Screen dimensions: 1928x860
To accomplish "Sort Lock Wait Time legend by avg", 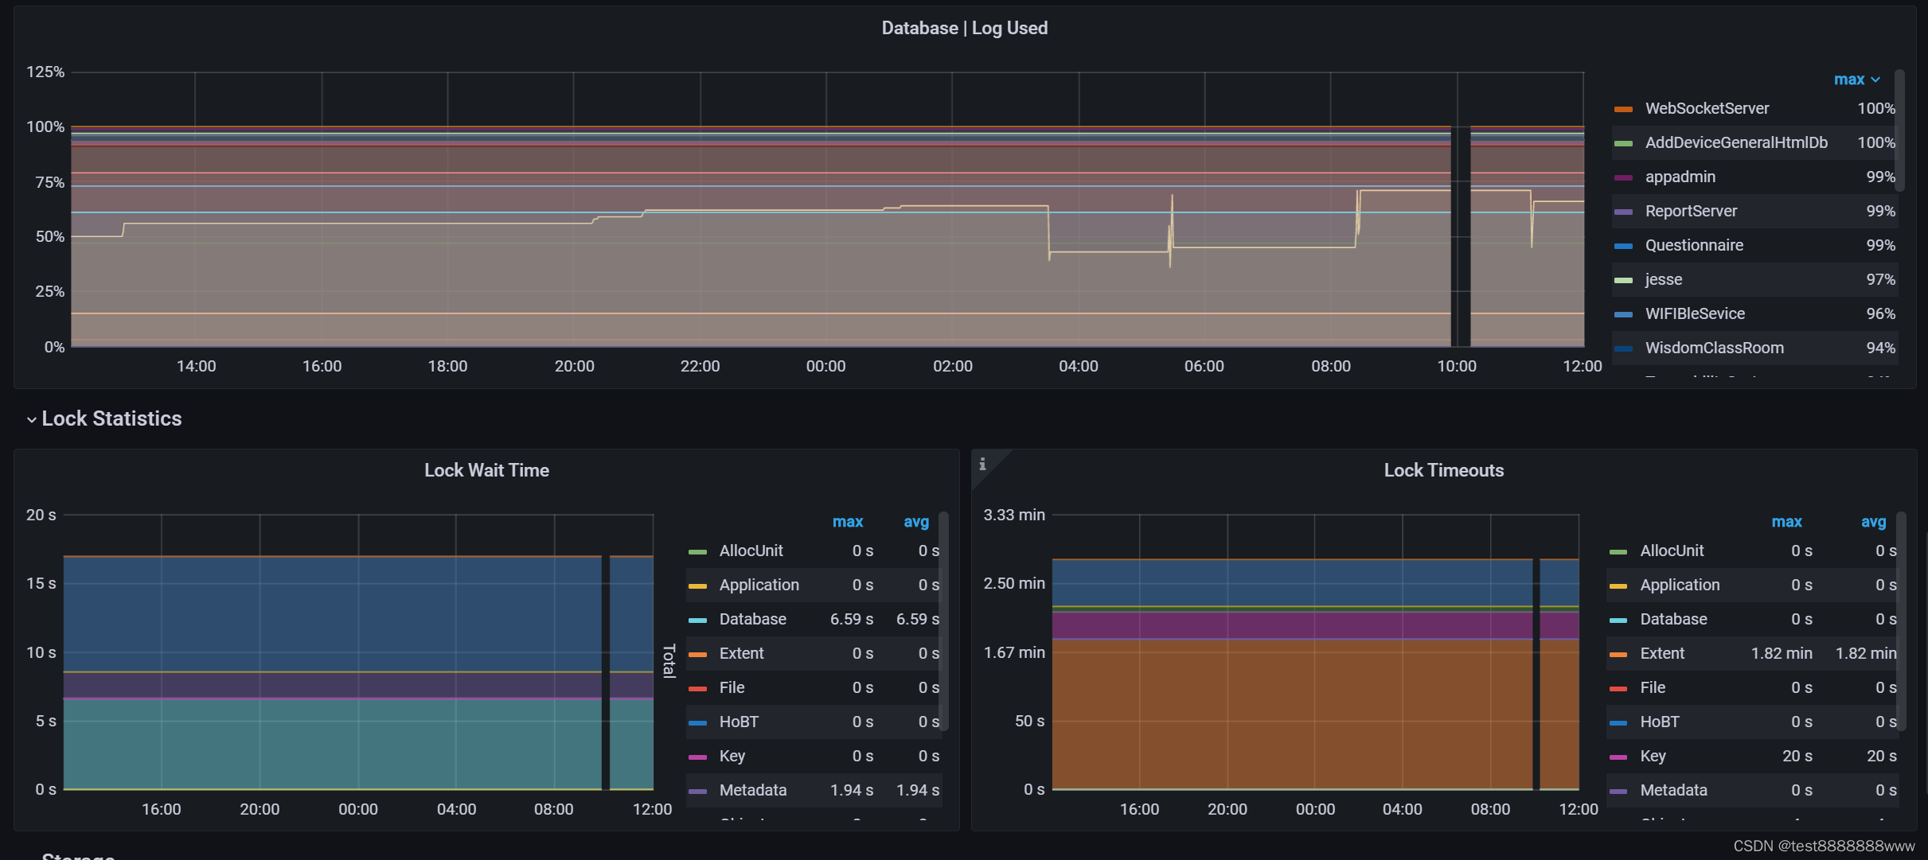I will (915, 522).
